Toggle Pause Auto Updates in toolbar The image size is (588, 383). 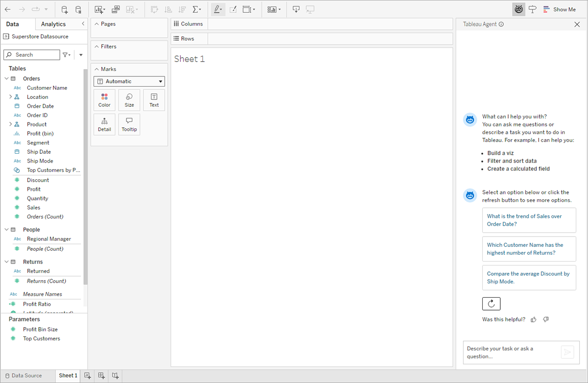[78, 9]
